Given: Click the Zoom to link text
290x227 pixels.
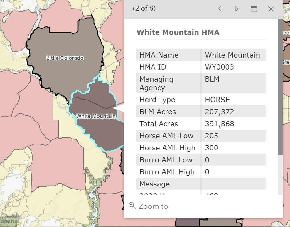Looking at the screenshot, I should point(153,206).
